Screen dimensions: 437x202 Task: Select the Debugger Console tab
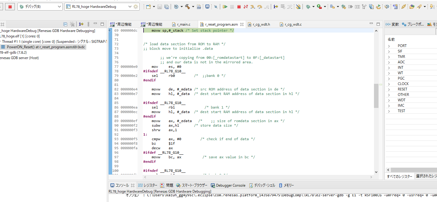pos(230,185)
